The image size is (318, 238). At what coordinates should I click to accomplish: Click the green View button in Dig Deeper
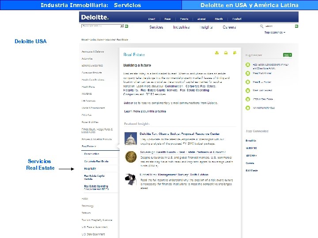pyautogui.click(x=288, y=55)
